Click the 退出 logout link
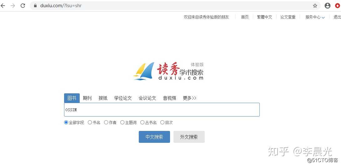The width and height of the screenshot is (341, 166). click(337, 17)
